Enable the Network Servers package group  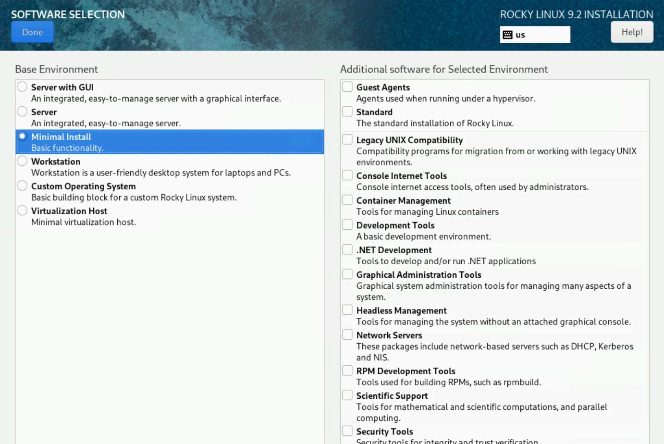coord(347,334)
